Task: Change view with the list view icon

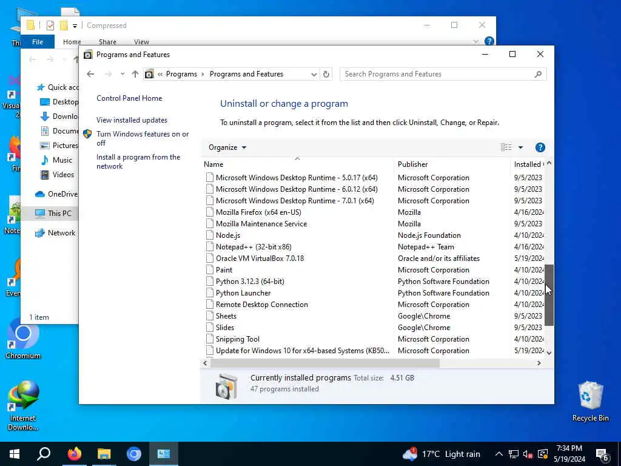Action: pyautogui.click(x=506, y=147)
